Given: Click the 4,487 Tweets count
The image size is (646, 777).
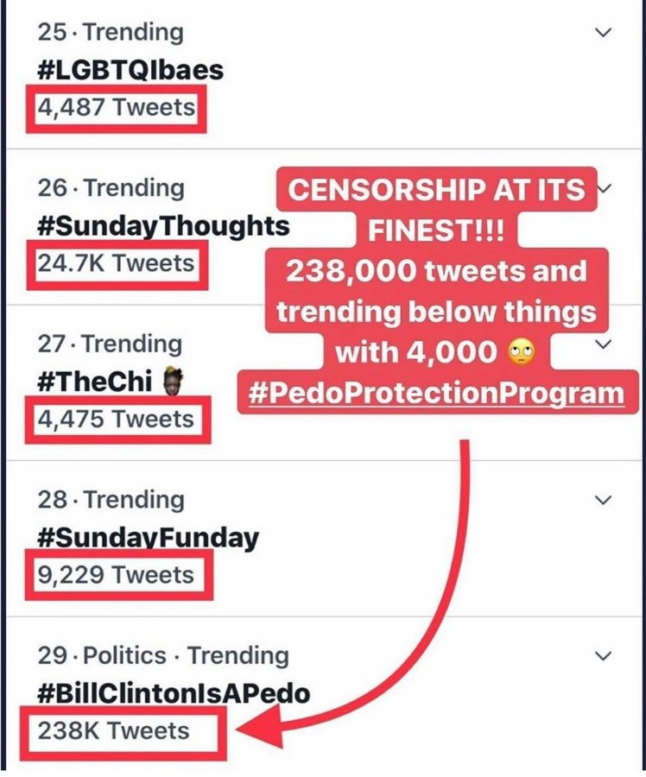Looking at the screenshot, I should pos(116,108).
